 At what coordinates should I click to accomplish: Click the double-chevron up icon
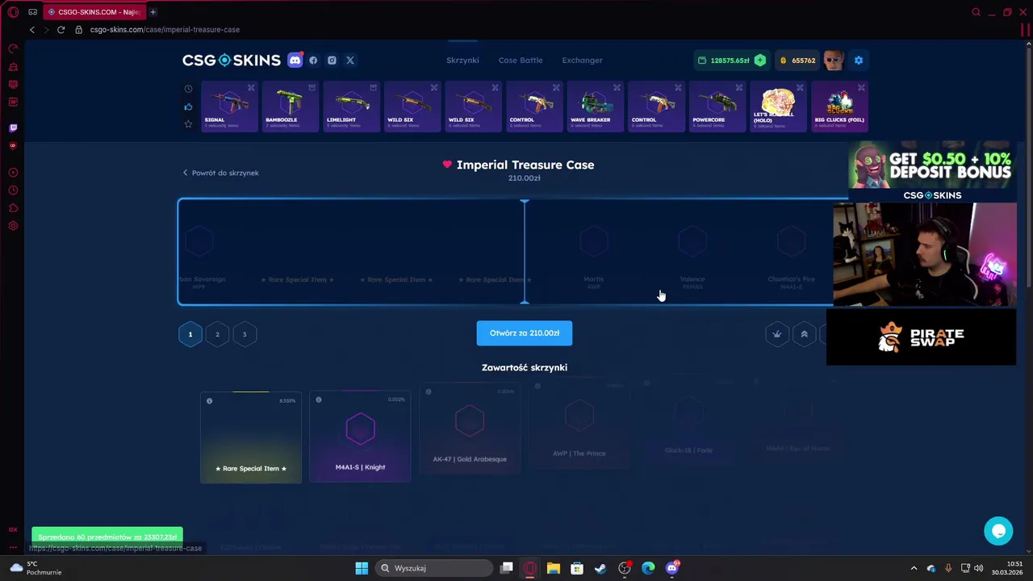coord(804,334)
